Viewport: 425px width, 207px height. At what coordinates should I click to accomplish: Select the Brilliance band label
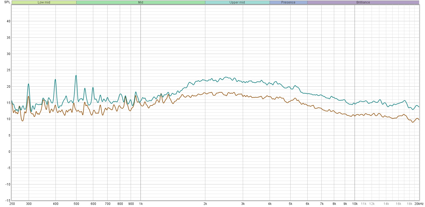pos(363,2)
